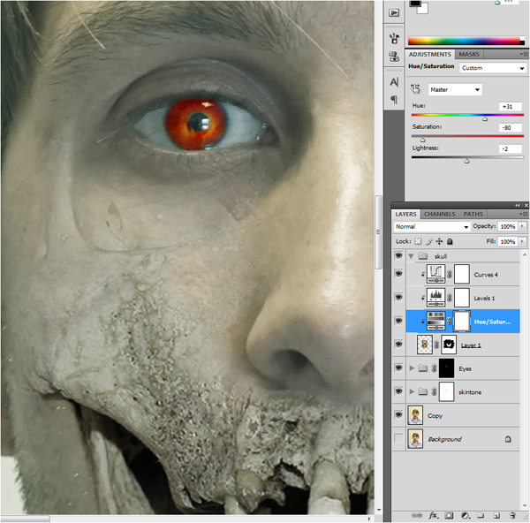Screen dimensions: 530x523
Task: Open the Normal blend mode dropdown
Action: 432,226
